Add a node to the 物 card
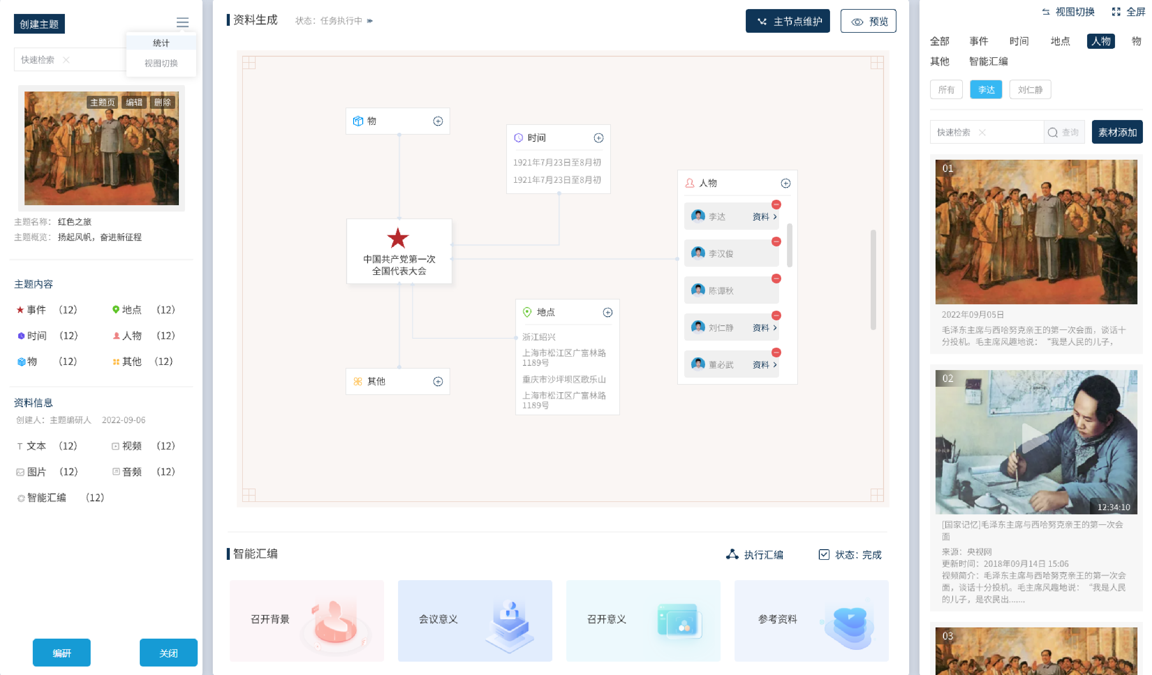The width and height of the screenshot is (1152, 675). [x=438, y=121]
